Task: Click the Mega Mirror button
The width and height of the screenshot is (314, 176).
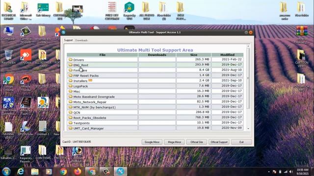Action: (175, 142)
